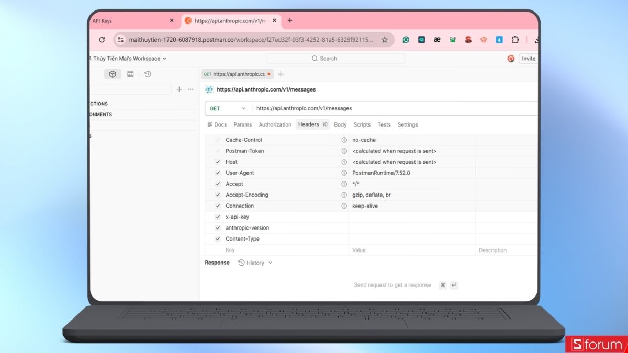This screenshot has width=628, height=353.
Task: Click the info icon for Accept-Encoding
Action: (344, 195)
